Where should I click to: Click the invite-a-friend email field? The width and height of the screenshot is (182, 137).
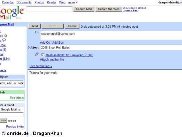[12, 114]
